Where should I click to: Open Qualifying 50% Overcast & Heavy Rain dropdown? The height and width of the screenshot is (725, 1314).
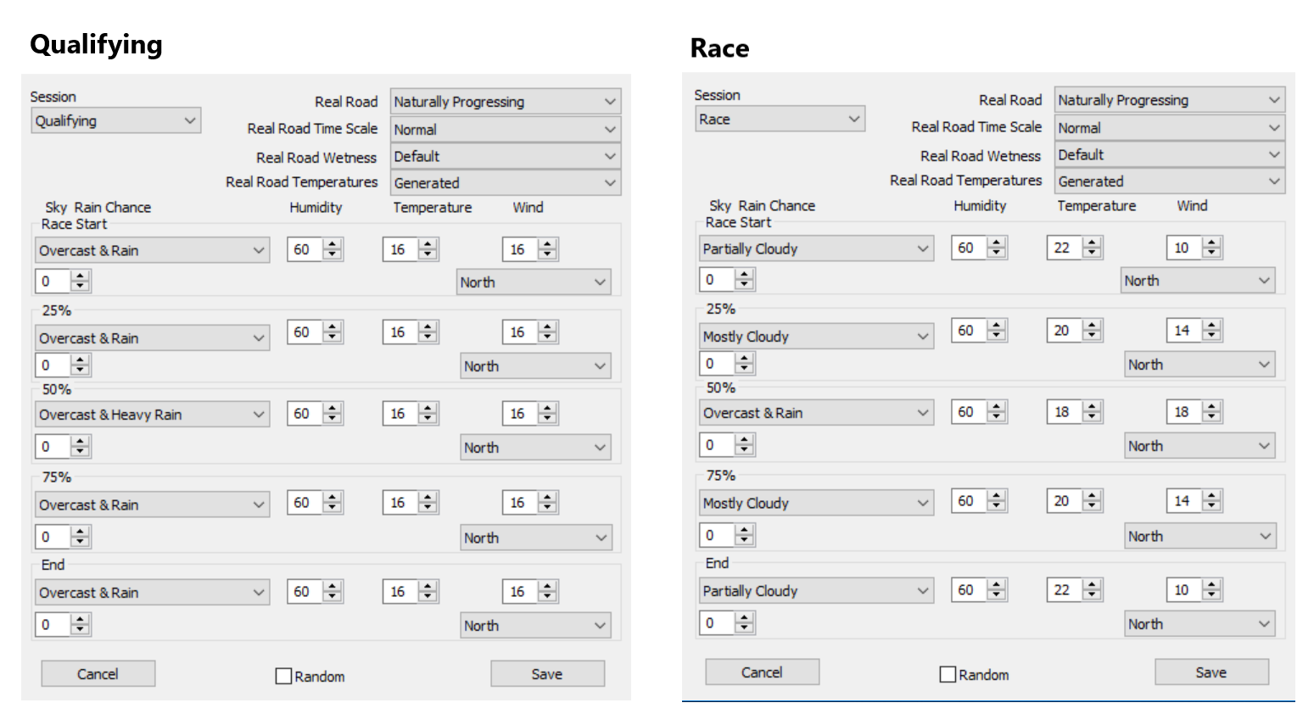coord(153,414)
